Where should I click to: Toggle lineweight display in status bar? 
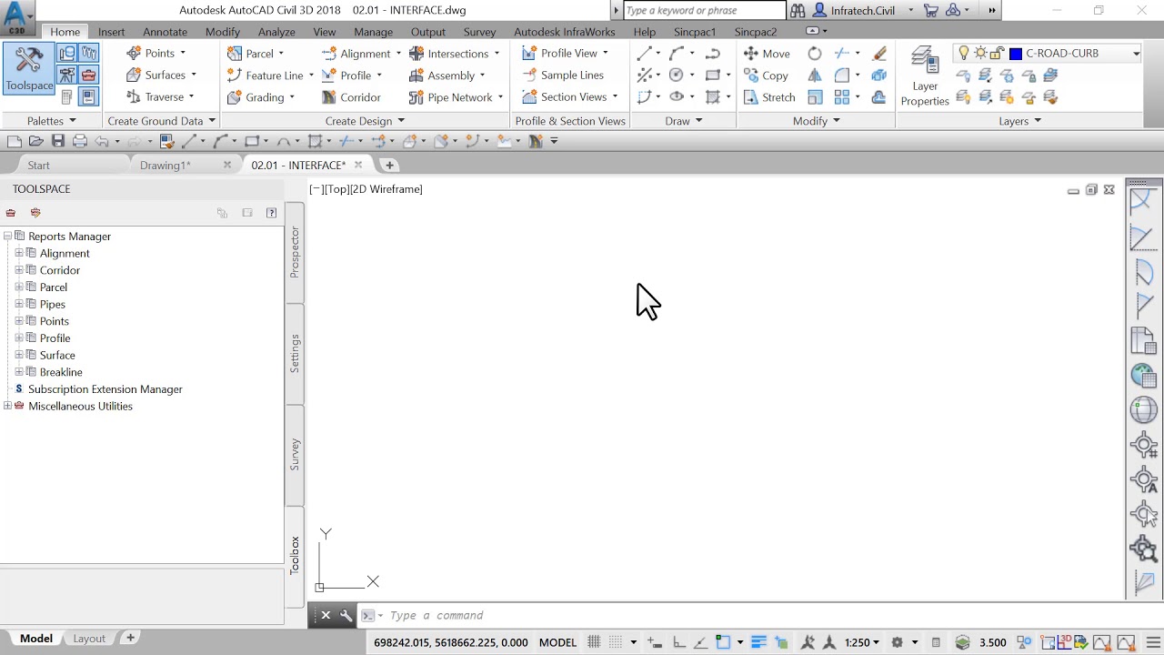[x=758, y=642]
